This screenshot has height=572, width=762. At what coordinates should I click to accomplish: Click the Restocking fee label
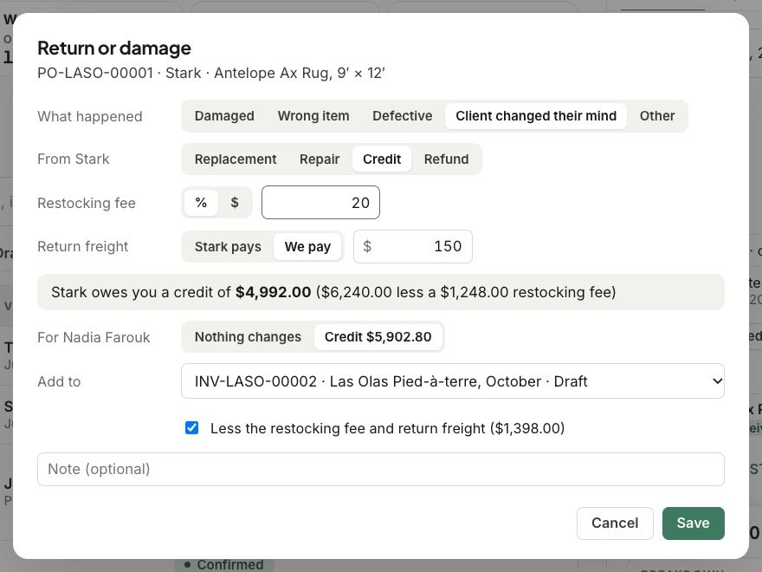[x=87, y=203]
